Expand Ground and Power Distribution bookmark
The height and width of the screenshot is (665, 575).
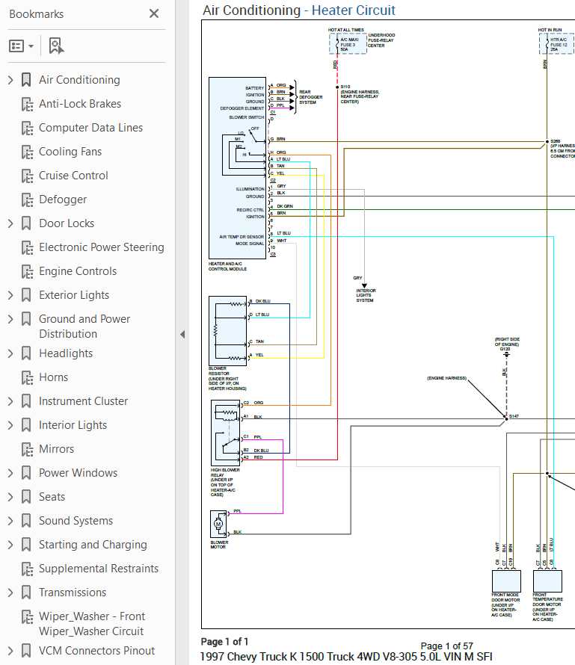pyautogui.click(x=10, y=319)
